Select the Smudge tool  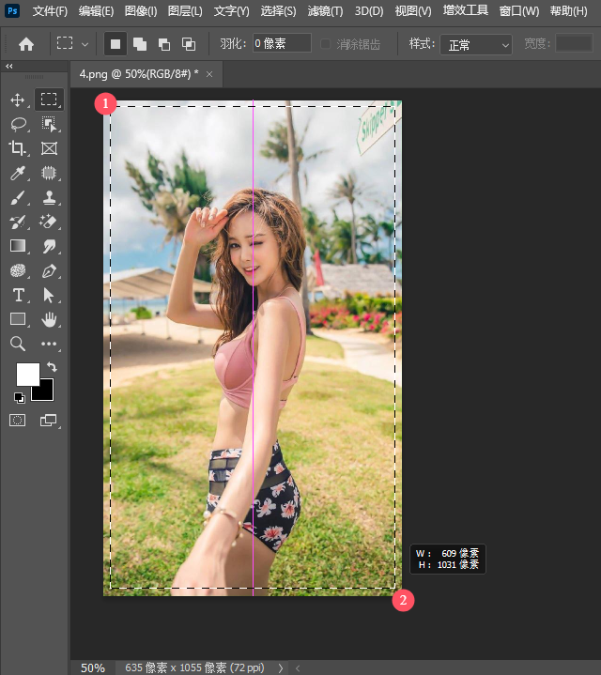click(x=49, y=246)
